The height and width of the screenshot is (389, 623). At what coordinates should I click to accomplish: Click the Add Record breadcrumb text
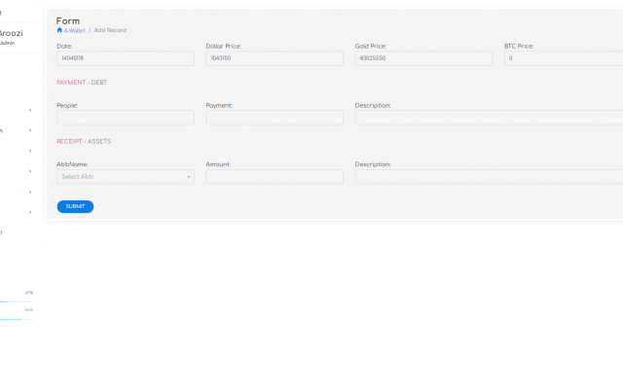point(110,30)
